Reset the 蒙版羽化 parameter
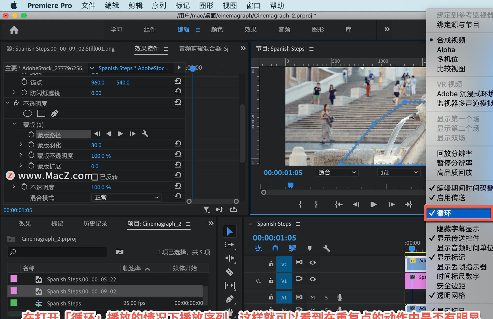 (178, 144)
